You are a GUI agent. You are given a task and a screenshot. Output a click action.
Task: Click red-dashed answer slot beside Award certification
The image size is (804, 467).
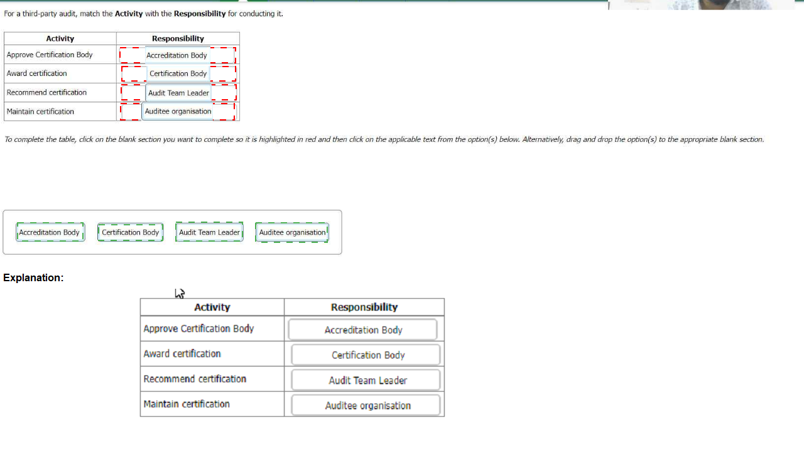click(178, 73)
